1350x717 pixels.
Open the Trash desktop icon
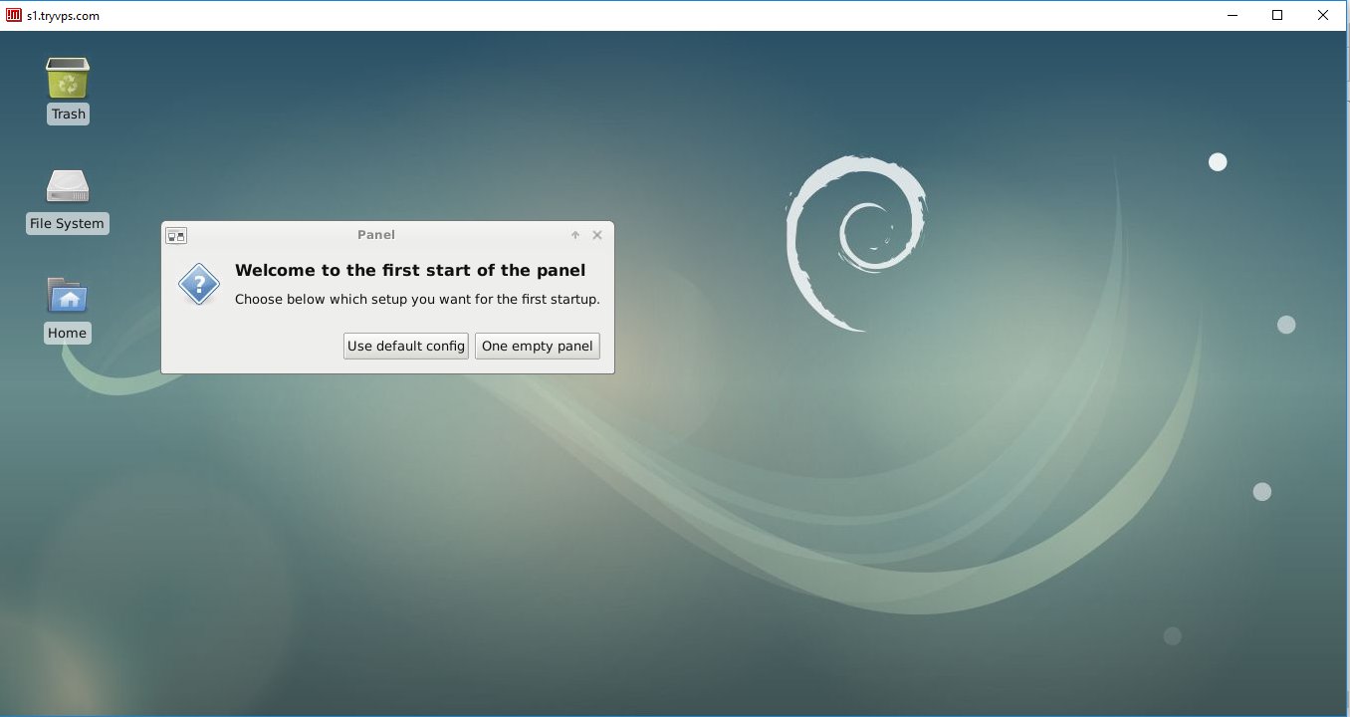(68, 78)
